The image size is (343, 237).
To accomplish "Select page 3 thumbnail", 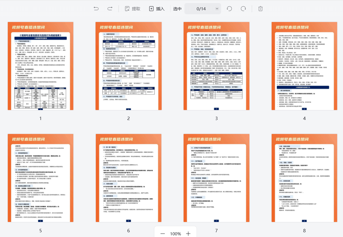I will pyautogui.click(x=216, y=66).
